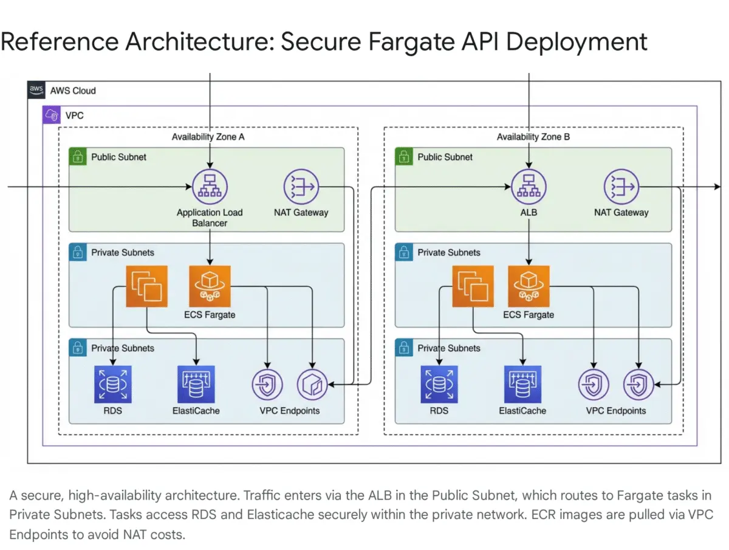Select the ECS Fargate icon in Zone A
Screen dimensions: 729x550
tap(209, 286)
